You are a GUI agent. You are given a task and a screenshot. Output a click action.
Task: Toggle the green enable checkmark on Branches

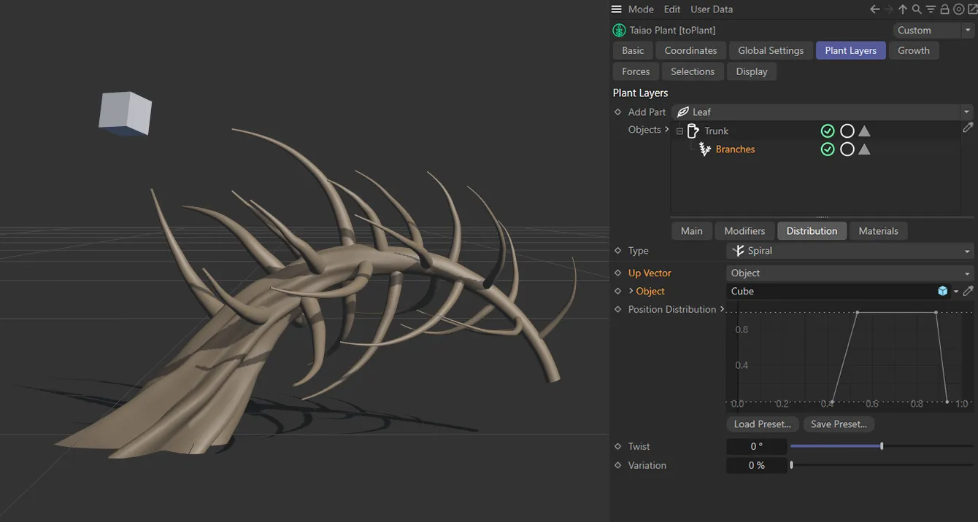828,149
